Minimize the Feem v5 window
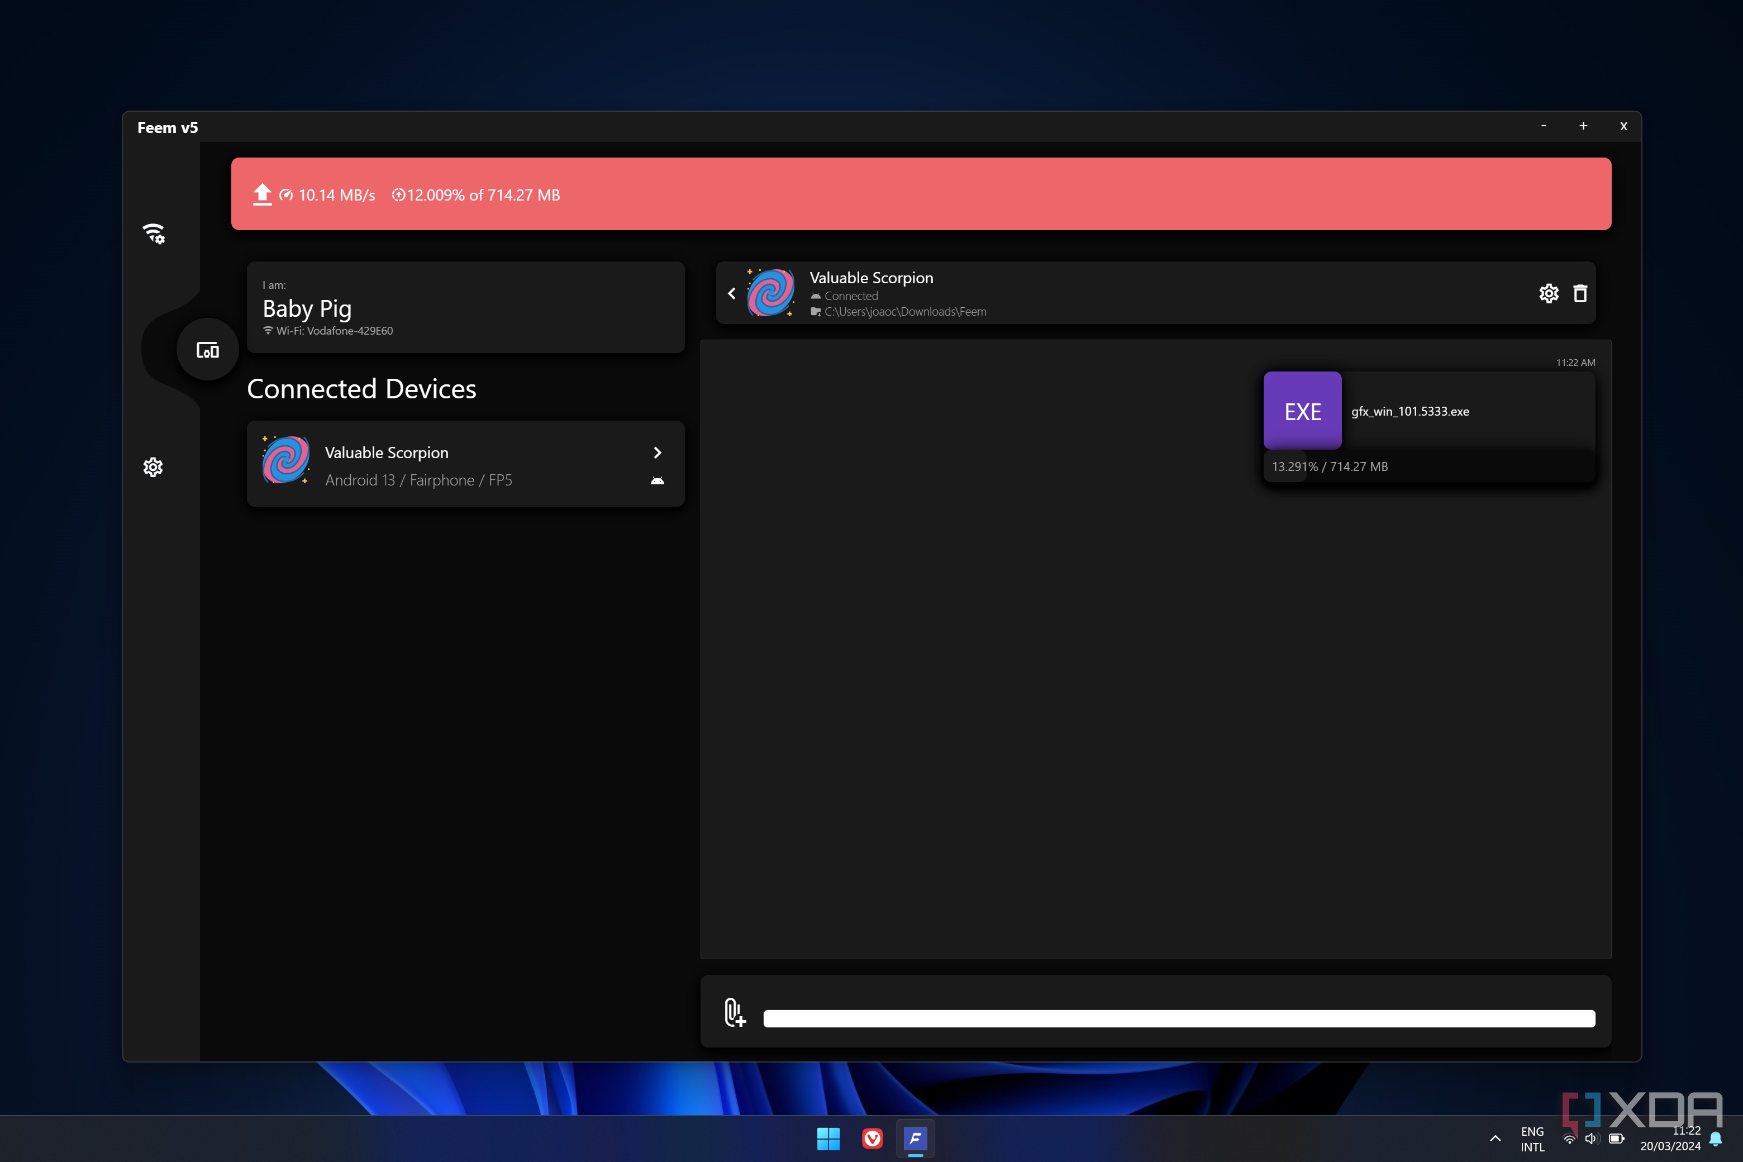The image size is (1743, 1162). click(1543, 126)
